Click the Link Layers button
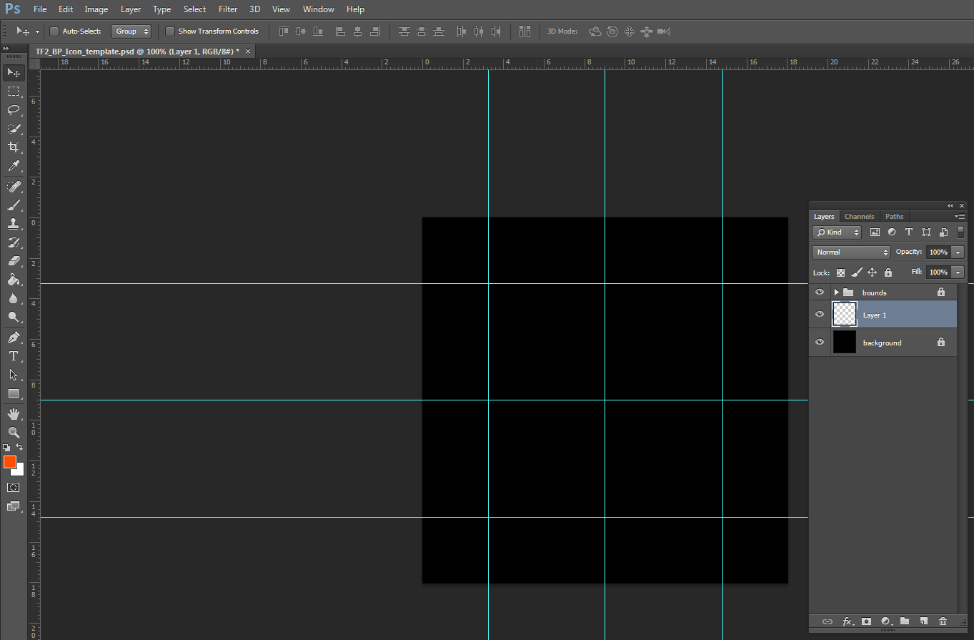This screenshot has width=974, height=640. coord(828,621)
